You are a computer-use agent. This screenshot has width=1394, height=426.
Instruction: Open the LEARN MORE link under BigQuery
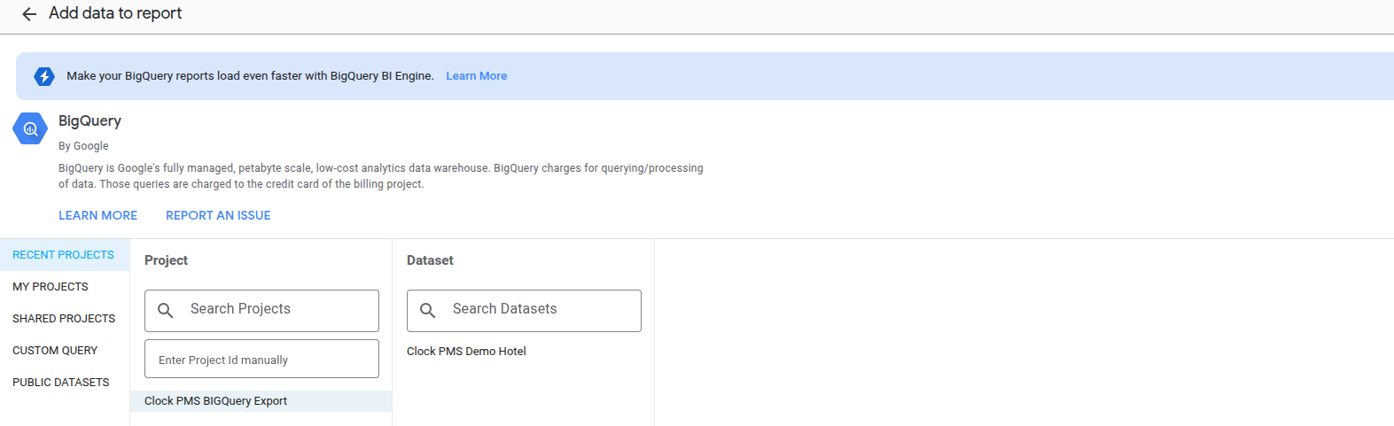coord(97,215)
